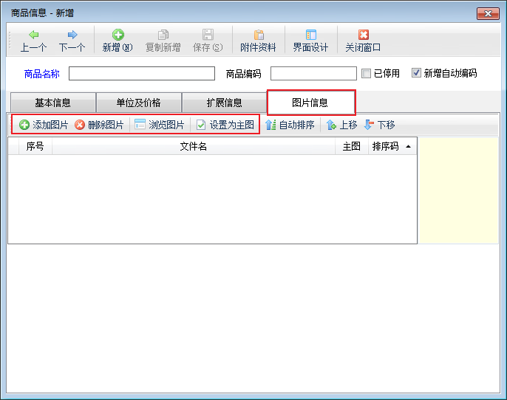Uncheck the 新增自动编码 checkbox

(x=417, y=73)
